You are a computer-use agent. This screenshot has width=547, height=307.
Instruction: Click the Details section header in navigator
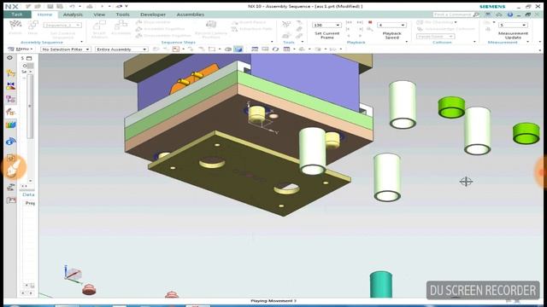[27, 194]
